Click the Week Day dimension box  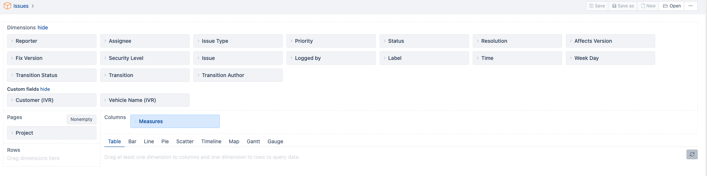click(611, 58)
